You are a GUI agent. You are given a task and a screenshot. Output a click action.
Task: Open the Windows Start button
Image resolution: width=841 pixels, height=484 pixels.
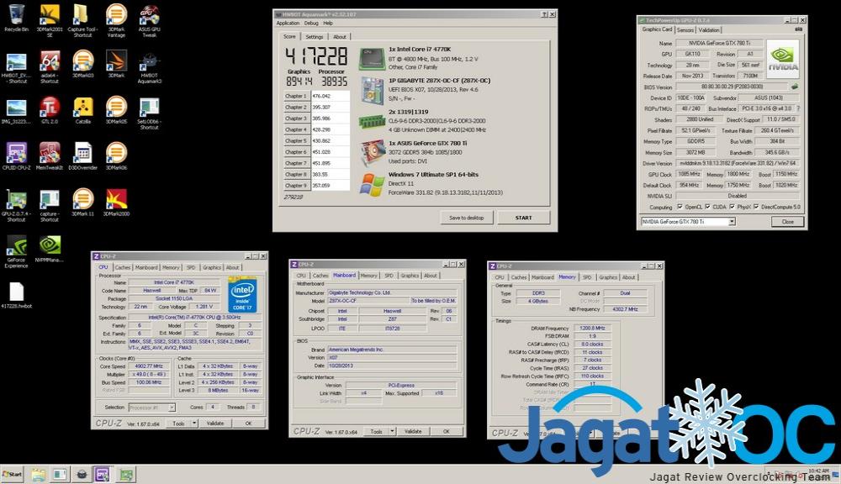pos(13,475)
